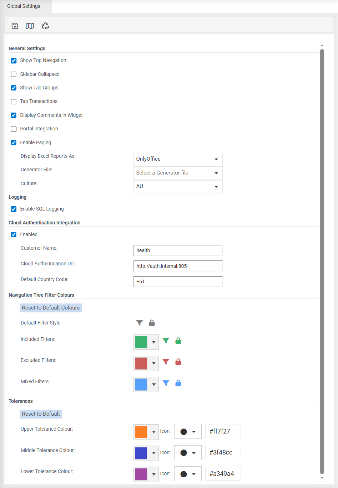
Task: Disable SQL Logging
Action: coord(13,209)
